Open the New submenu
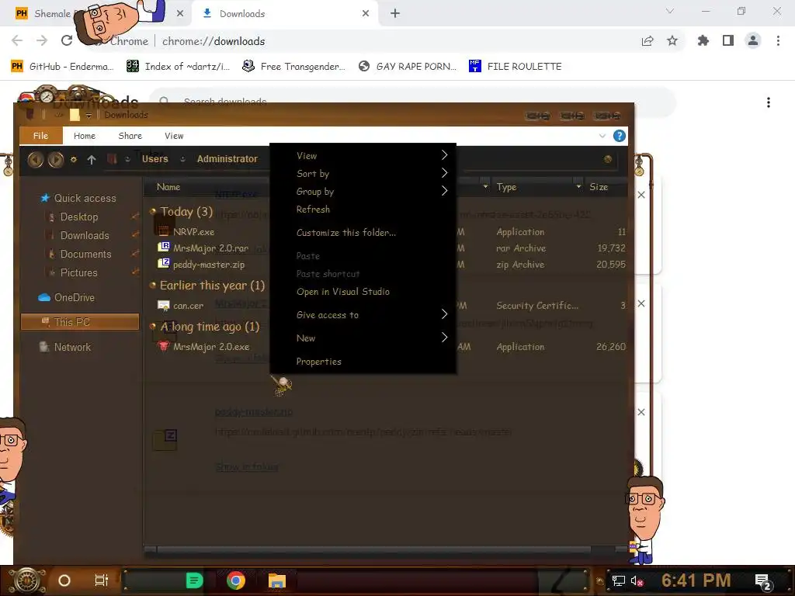The image size is (795, 596). [363, 338]
